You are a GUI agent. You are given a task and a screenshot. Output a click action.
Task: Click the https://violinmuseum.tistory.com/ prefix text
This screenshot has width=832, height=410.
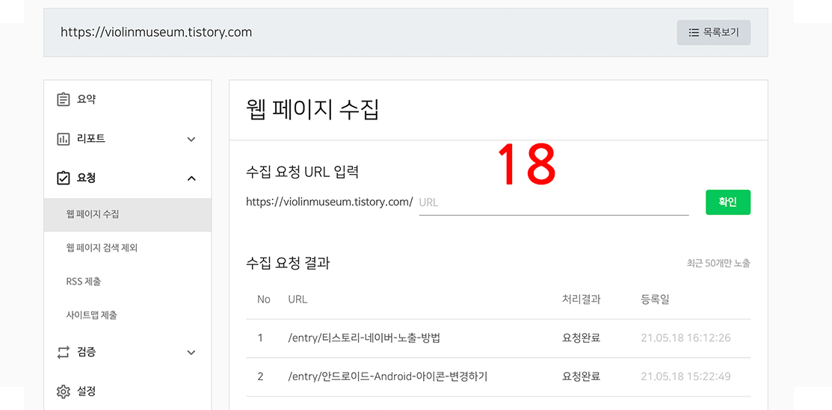330,202
